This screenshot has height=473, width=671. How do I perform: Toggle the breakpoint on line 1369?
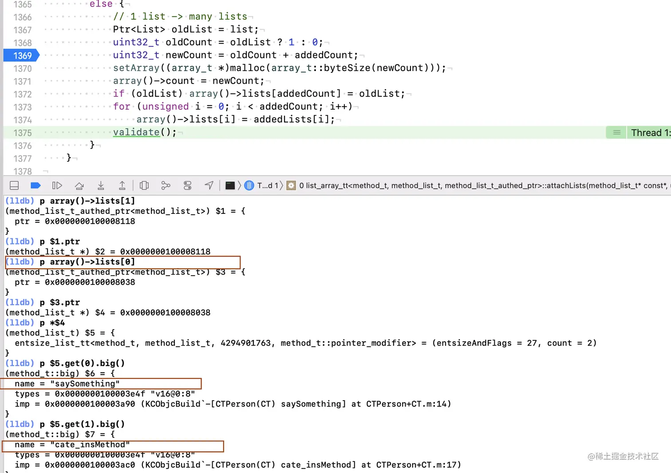pyautogui.click(x=21, y=55)
